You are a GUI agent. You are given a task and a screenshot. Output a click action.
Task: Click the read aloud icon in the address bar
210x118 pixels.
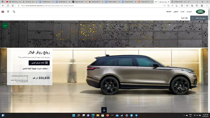point(165,6)
